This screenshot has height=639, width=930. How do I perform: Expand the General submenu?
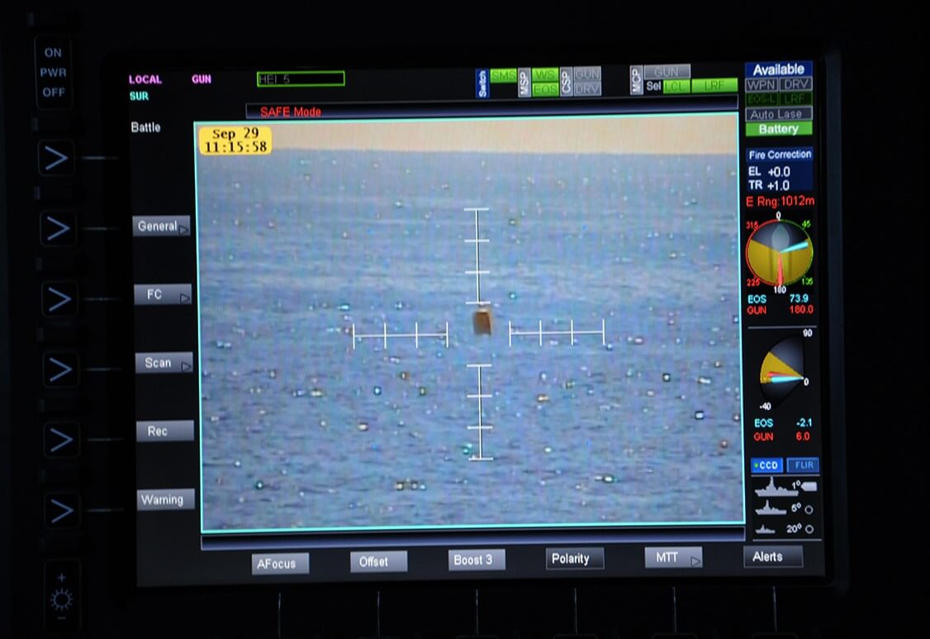click(162, 227)
